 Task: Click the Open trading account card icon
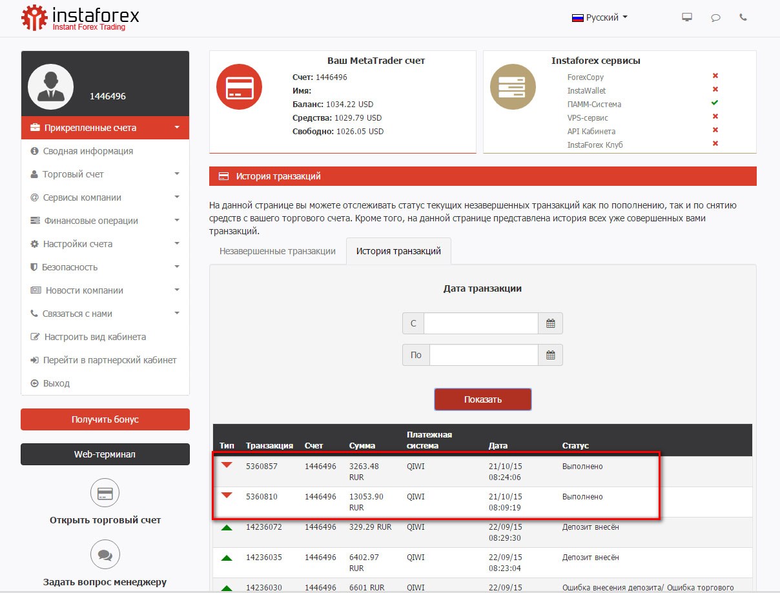click(105, 494)
